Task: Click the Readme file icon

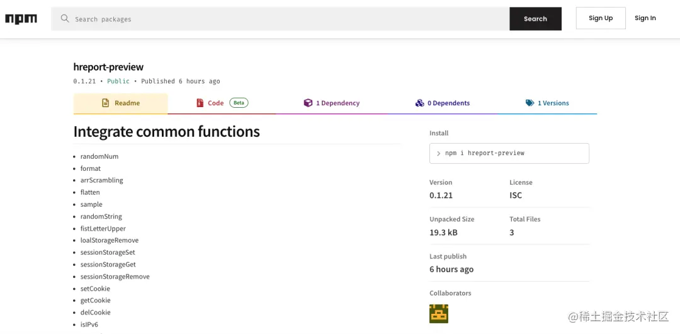Action: click(x=106, y=103)
